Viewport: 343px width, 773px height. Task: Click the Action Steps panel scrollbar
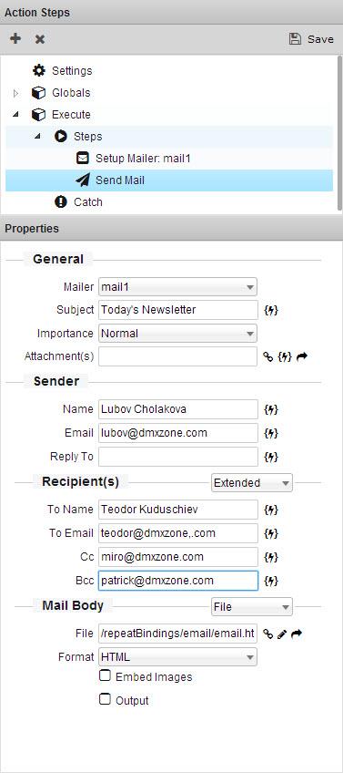pyautogui.click(x=339, y=133)
